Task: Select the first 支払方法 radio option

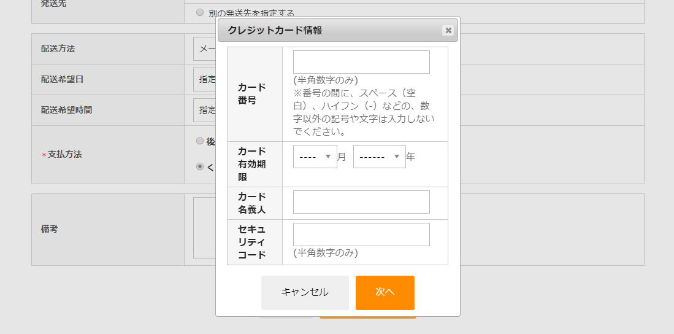Action: pyautogui.click(x=200, y=141)
